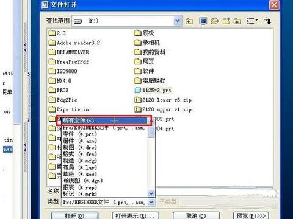Close the 文件打开 dialog
This screenshot has height=219, width=293.
pos(274,4)
